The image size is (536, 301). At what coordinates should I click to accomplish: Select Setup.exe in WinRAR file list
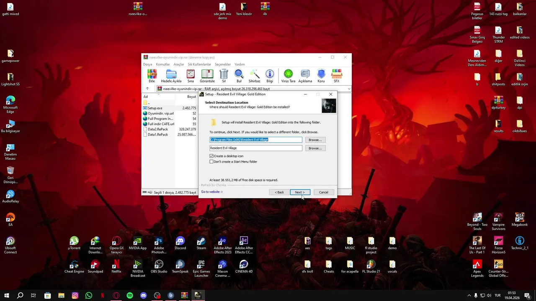(x=170, y=108)
